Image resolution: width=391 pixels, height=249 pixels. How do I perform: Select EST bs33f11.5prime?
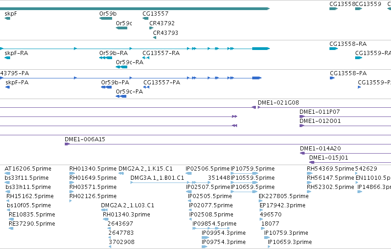point(7,183)
